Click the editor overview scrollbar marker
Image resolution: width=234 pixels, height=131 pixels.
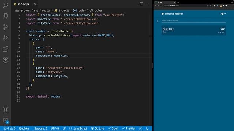[151, 36]
